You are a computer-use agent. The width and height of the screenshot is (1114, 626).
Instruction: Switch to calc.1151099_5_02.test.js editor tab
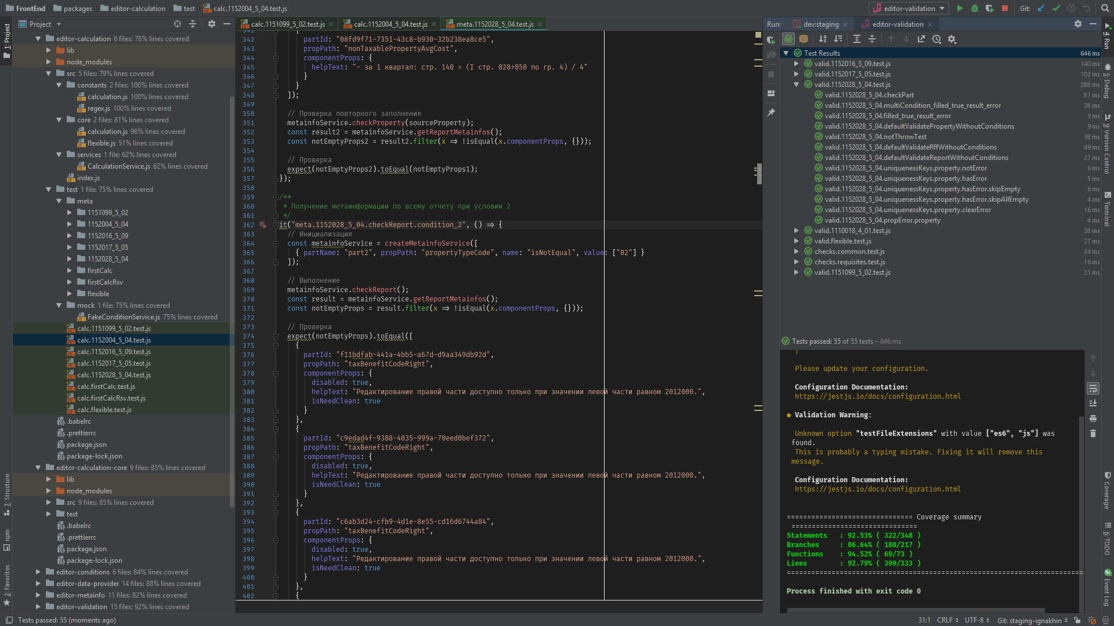tap(287, 24)
